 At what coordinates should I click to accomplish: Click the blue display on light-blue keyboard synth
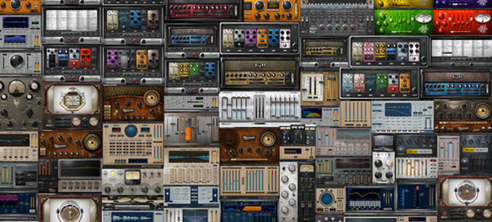[398, 109]
